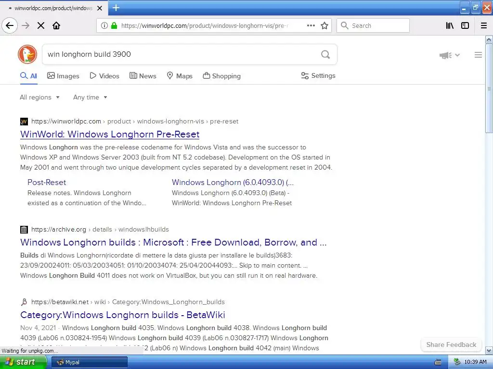Switch to Videos results tab

[104, 76]
